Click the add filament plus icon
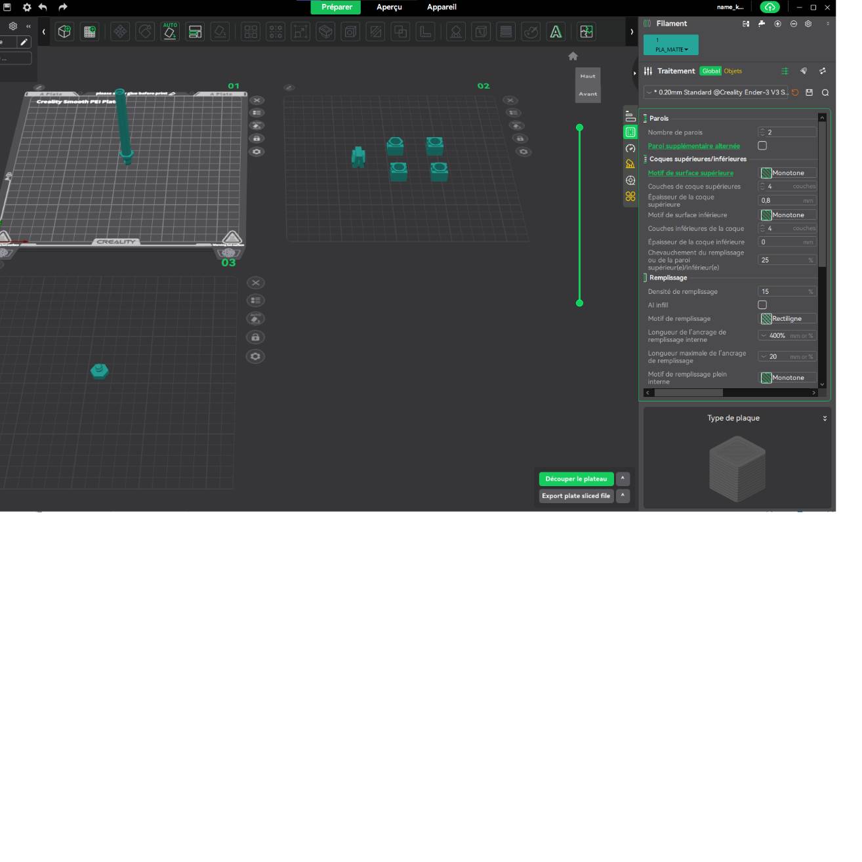The width and height of the screenshot is (862, 862). [x=777, y=24]
